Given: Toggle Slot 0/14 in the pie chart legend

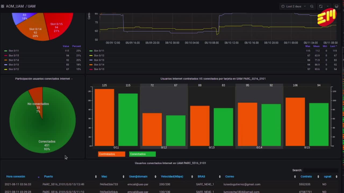Looking at the screenshot, I should coord(13,60).
